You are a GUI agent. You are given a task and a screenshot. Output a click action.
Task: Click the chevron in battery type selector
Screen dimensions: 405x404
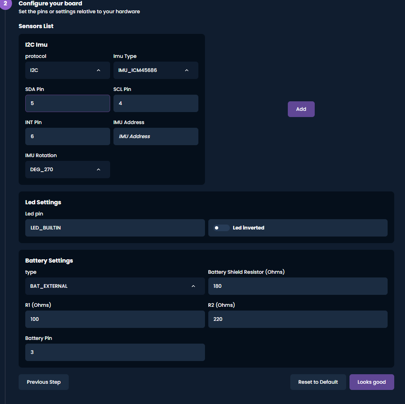193,286
